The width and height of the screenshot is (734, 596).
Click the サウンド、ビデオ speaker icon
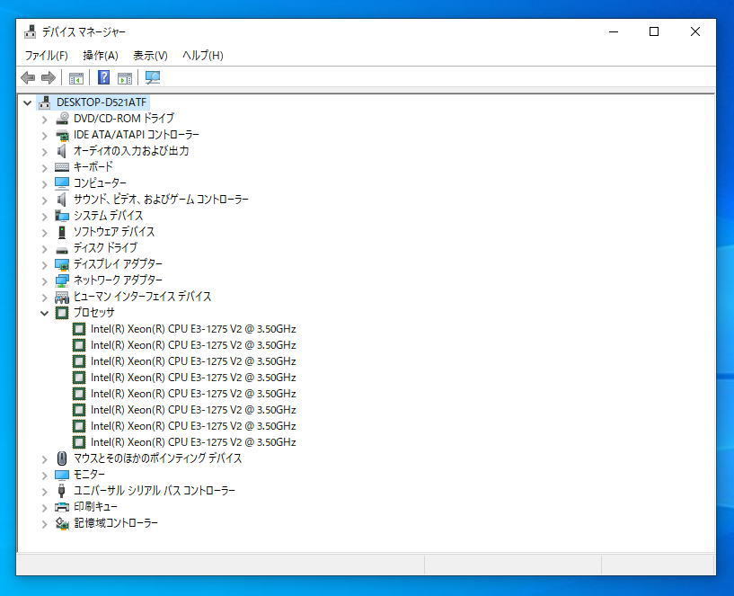point(61,200)
